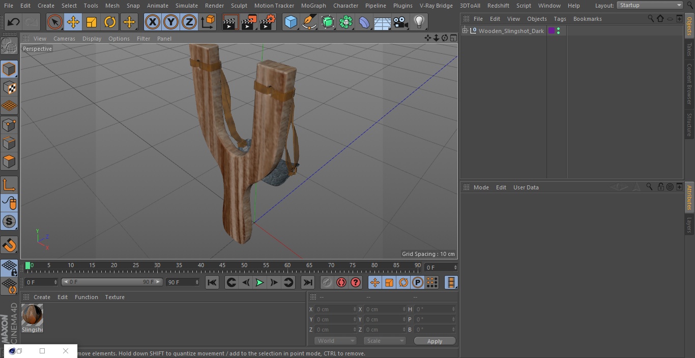Open Attribute manager Mode menu

[x=481, y=187]
